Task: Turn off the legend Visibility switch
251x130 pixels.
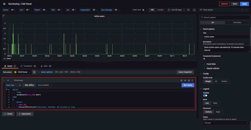Action: tap(205, 95)
